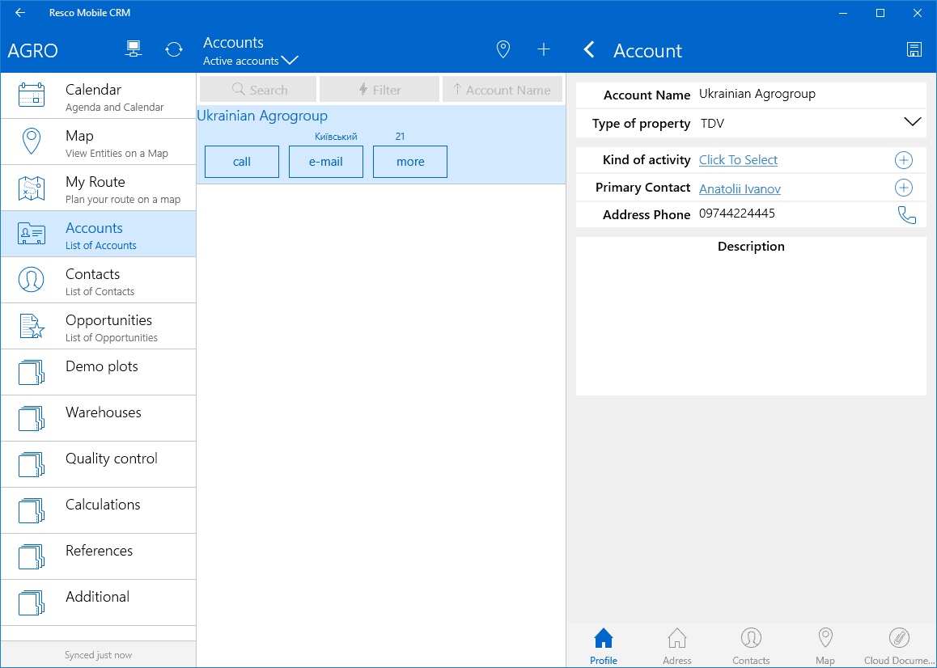This screenshot has width=937, height=668.
Task: Minimize the Resco Mobile CRM window
Action: [x=843, y=13]
